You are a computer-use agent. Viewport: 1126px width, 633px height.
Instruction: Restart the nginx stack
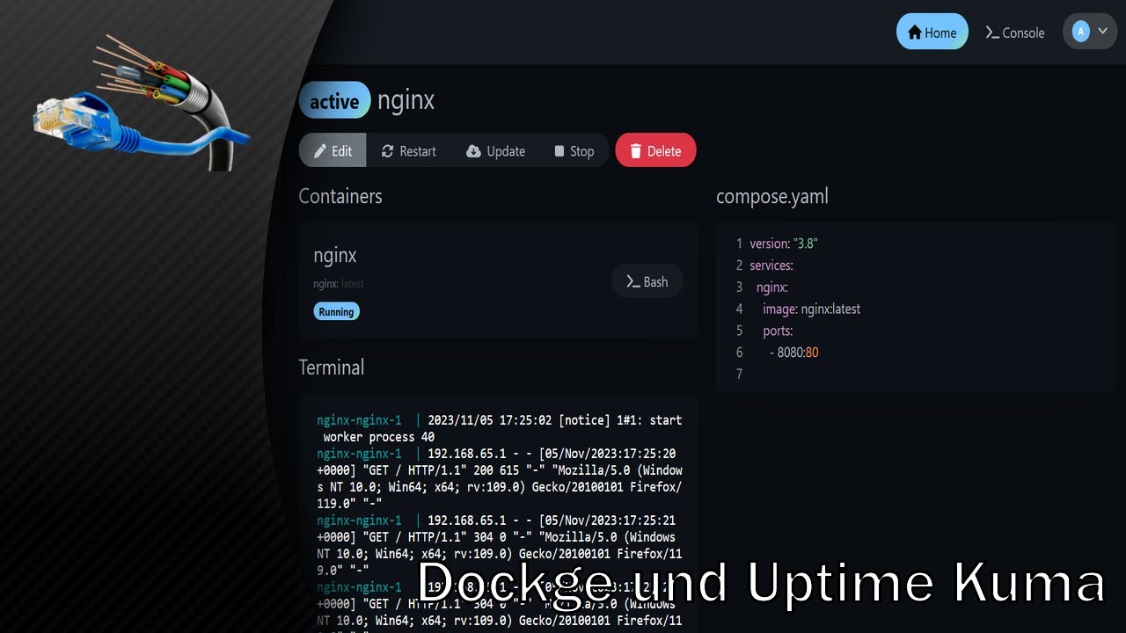click(x=408, y=150)
